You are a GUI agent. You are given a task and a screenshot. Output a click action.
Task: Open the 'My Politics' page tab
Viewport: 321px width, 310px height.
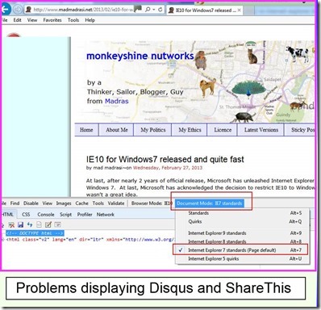coord(152,130)
